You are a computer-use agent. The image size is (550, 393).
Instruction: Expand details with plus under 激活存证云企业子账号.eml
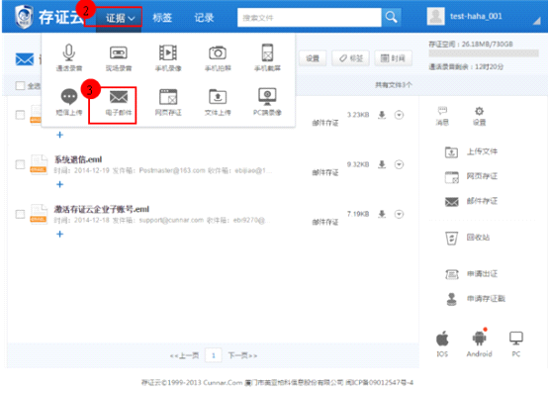point(59,234)
